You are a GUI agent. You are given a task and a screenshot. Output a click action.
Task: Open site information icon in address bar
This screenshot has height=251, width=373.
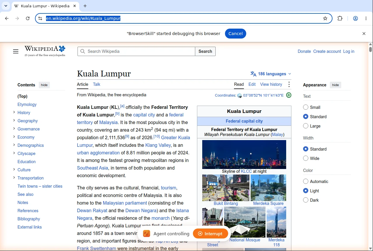pos(40,18)
